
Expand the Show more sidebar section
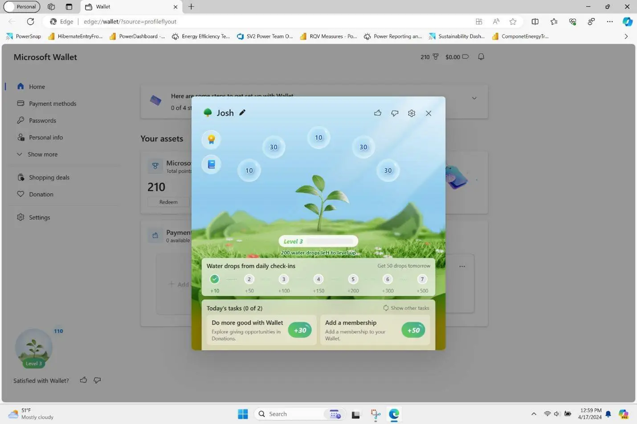42,154
